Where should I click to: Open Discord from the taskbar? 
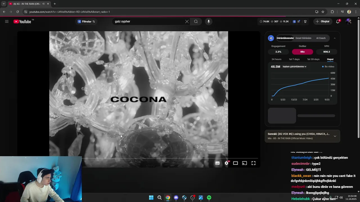click(x=176, y=198)
